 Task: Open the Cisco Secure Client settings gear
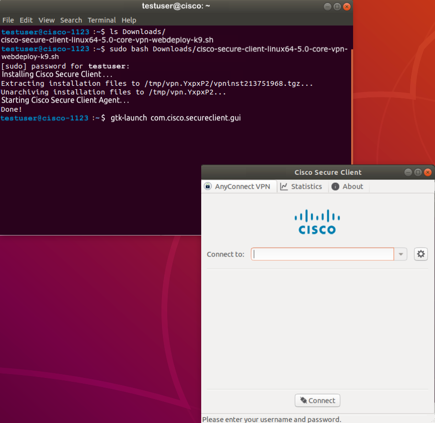click(421, 254)
